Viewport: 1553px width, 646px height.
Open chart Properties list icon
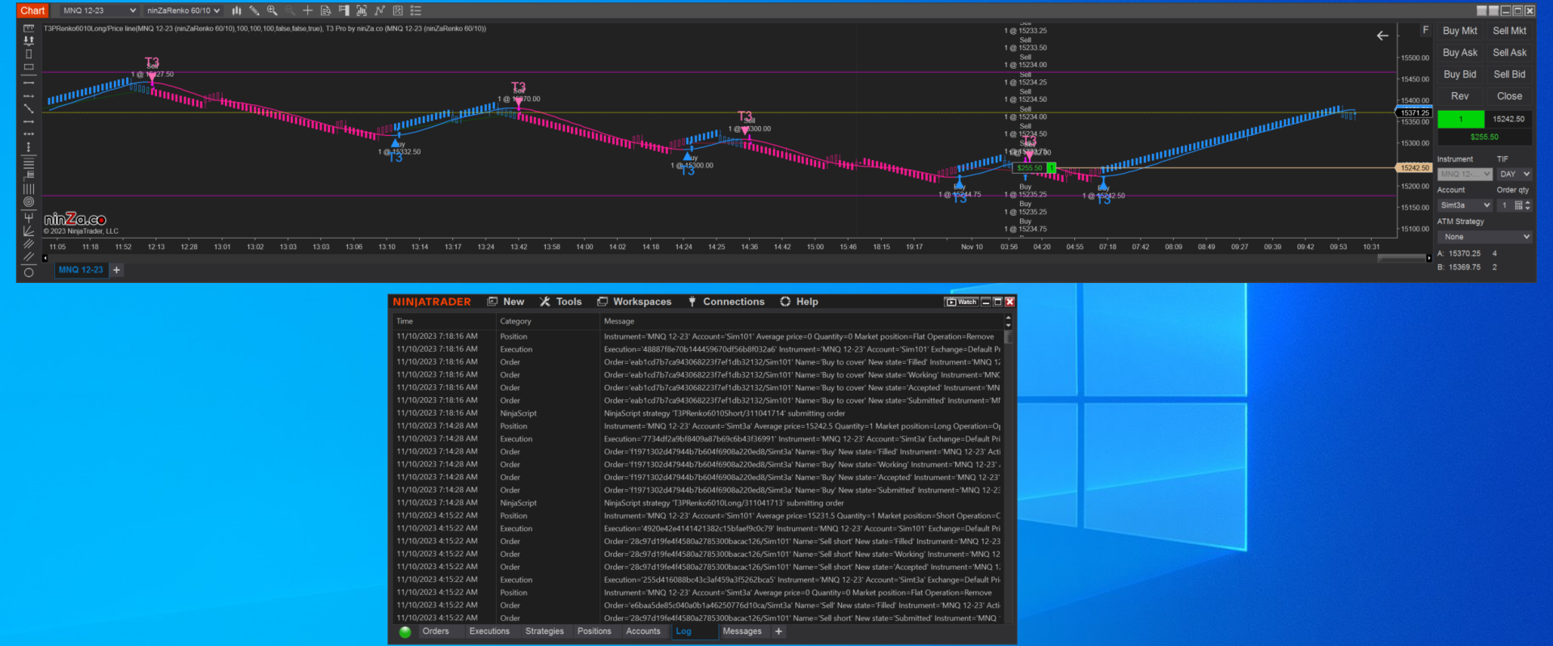(x=416, y=11)
